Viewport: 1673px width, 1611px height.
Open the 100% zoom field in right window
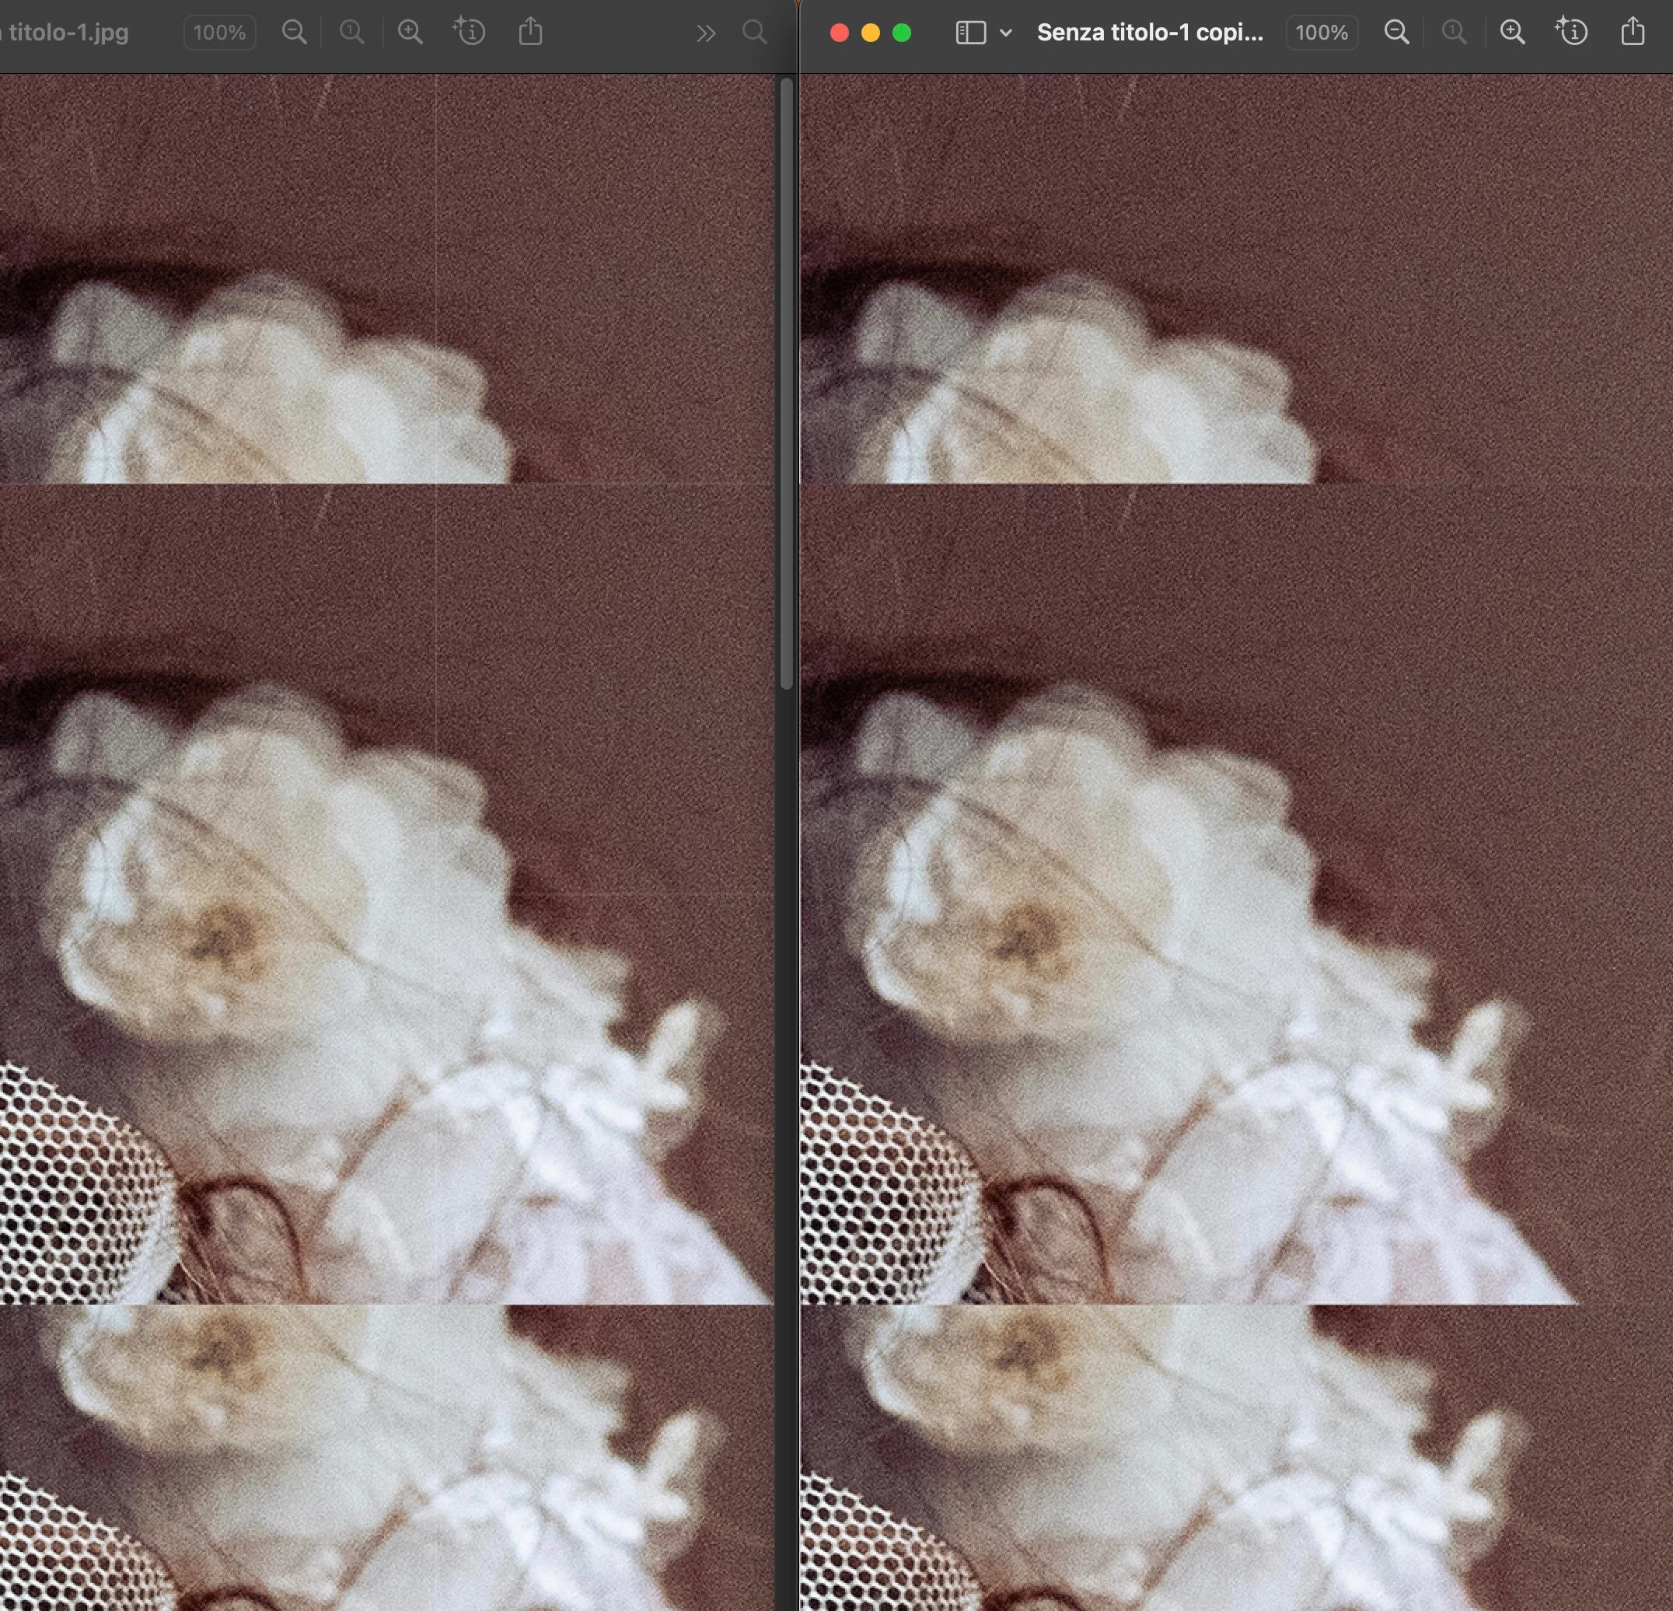[1322, 33]
